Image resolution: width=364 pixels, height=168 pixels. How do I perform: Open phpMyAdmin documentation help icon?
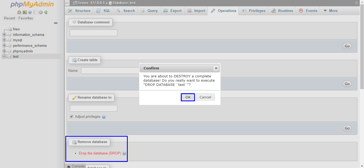(x=30, y=12)
